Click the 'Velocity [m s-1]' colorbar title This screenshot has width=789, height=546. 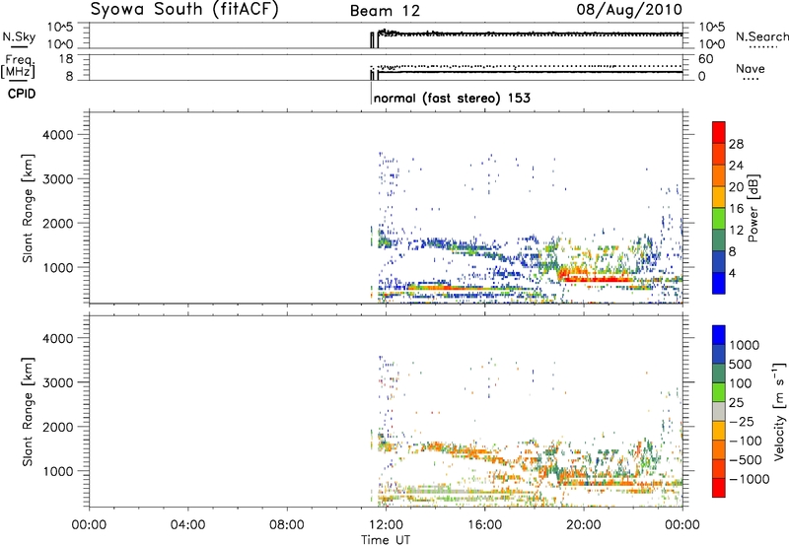[x=779, y=411]
